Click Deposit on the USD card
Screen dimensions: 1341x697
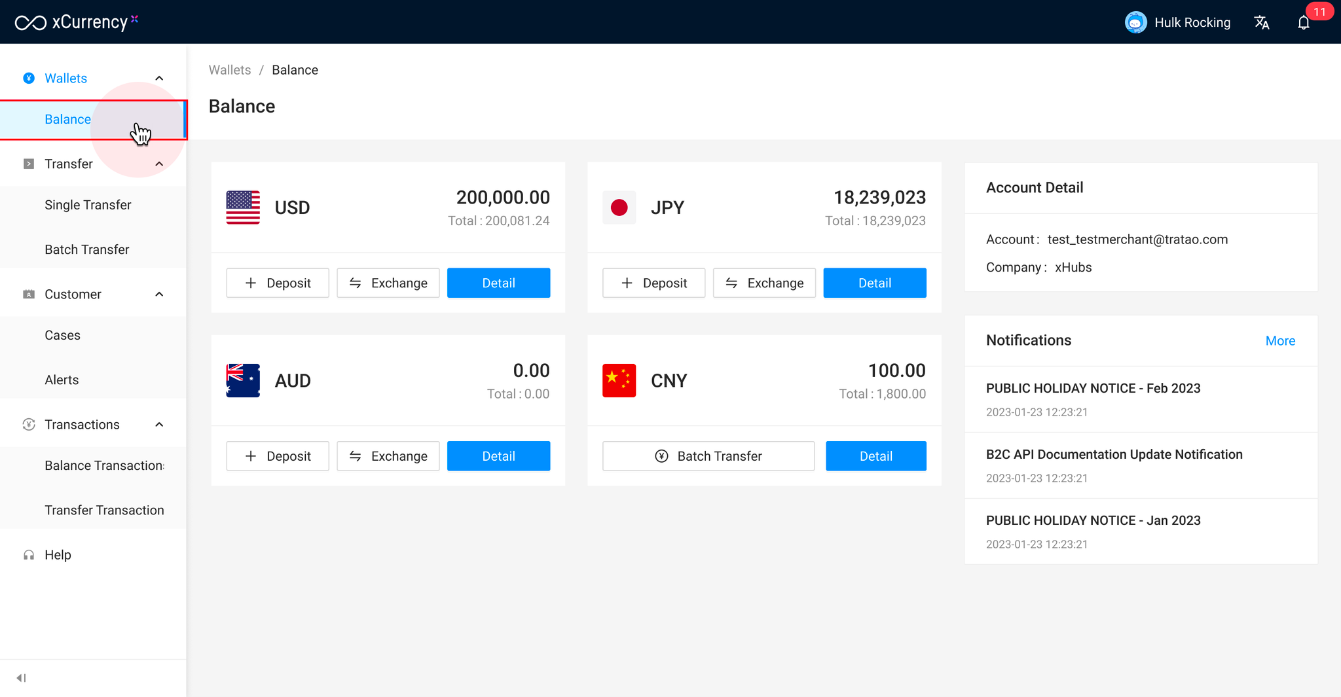point(278,283)
